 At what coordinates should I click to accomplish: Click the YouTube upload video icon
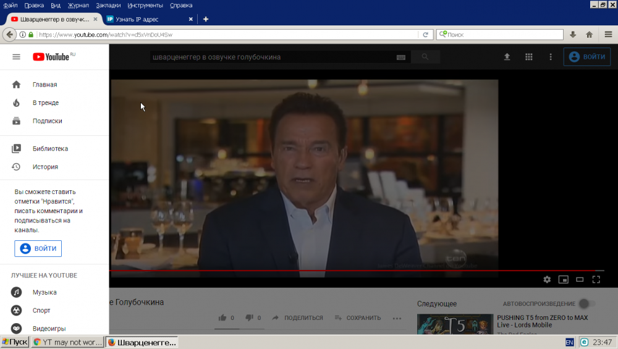507,57
